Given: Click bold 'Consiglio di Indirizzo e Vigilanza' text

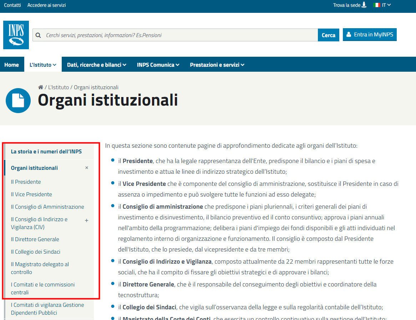Looking at the screenshot, I should coord(167,261).
